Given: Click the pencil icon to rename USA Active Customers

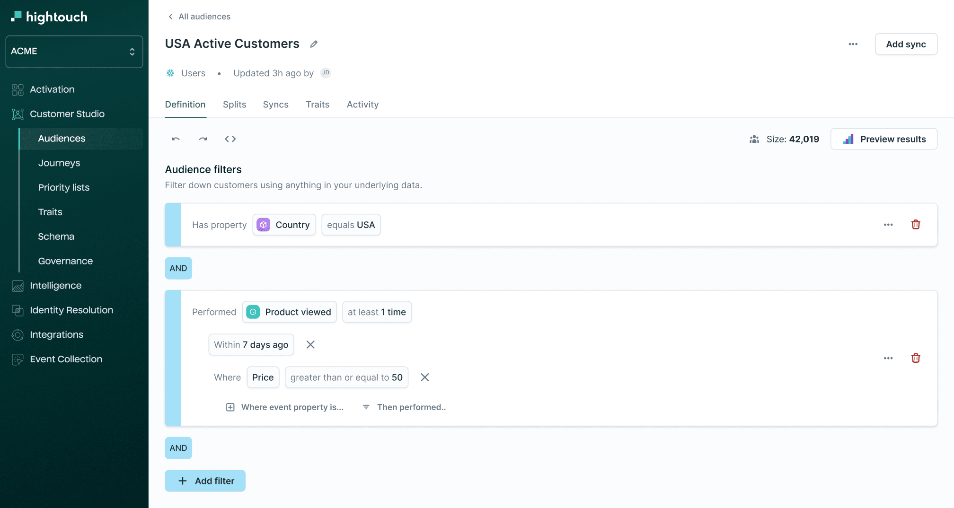Looking at the screenshot, I should [x=313, y=44].
